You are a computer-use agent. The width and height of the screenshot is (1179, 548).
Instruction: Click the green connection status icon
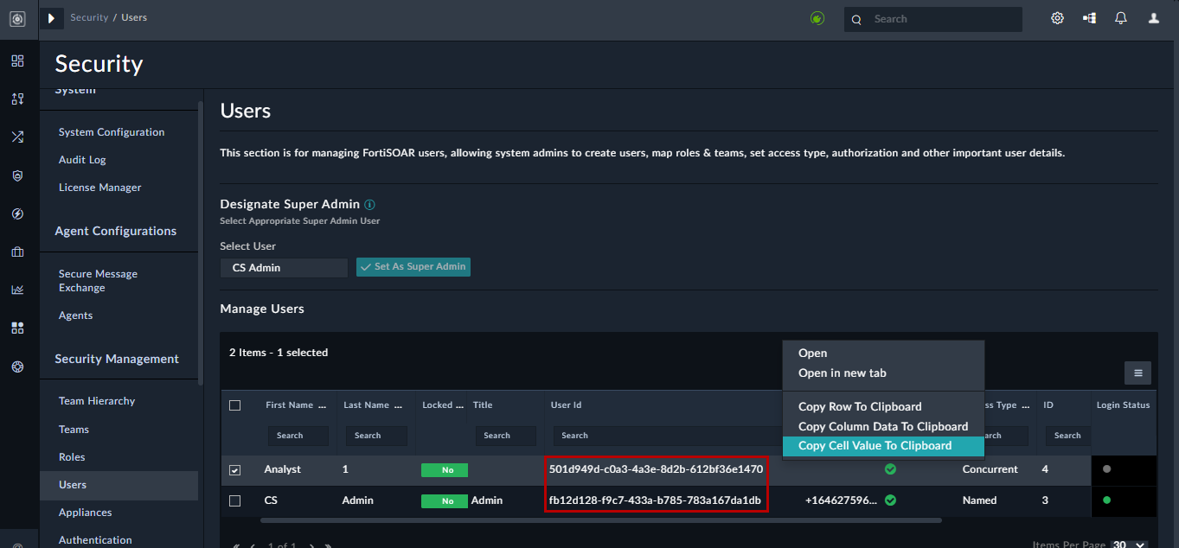point(817,18)
